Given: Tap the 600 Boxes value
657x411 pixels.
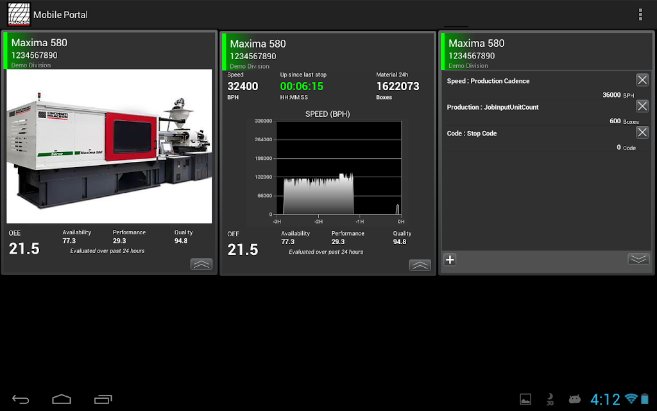Looking at the screenshot, I should (624, 121).
